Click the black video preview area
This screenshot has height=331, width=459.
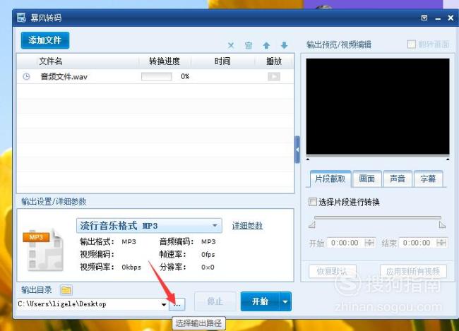coord(378,107)
